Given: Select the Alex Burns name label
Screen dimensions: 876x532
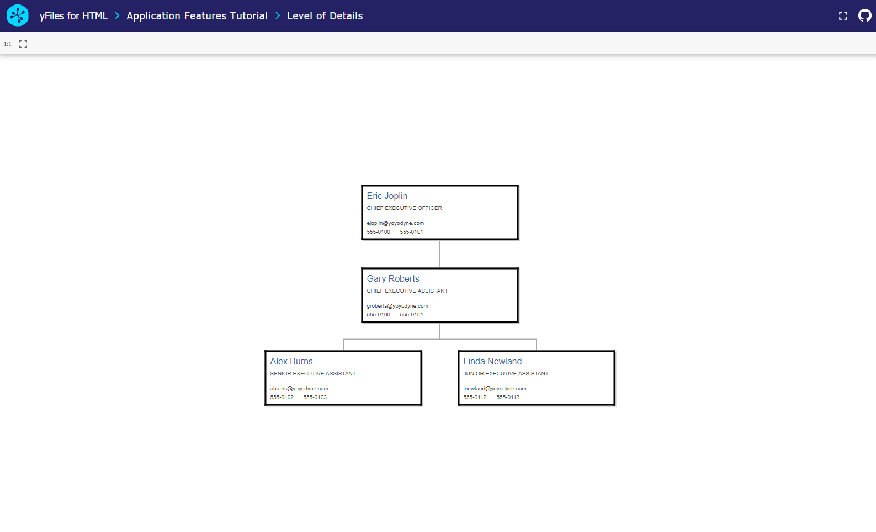Looking at the screenshot, I should point(291,362).
